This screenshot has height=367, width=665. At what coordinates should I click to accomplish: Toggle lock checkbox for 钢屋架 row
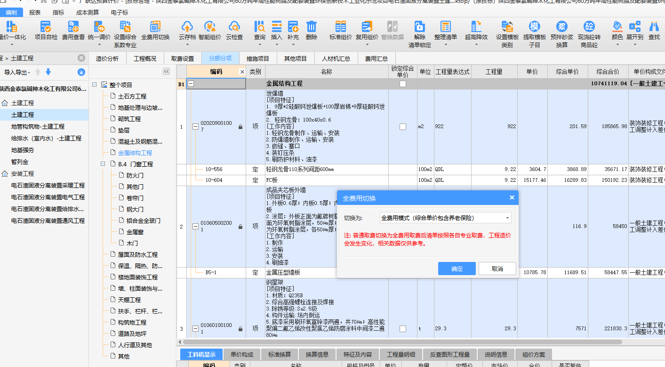click(x=402, y=329)
